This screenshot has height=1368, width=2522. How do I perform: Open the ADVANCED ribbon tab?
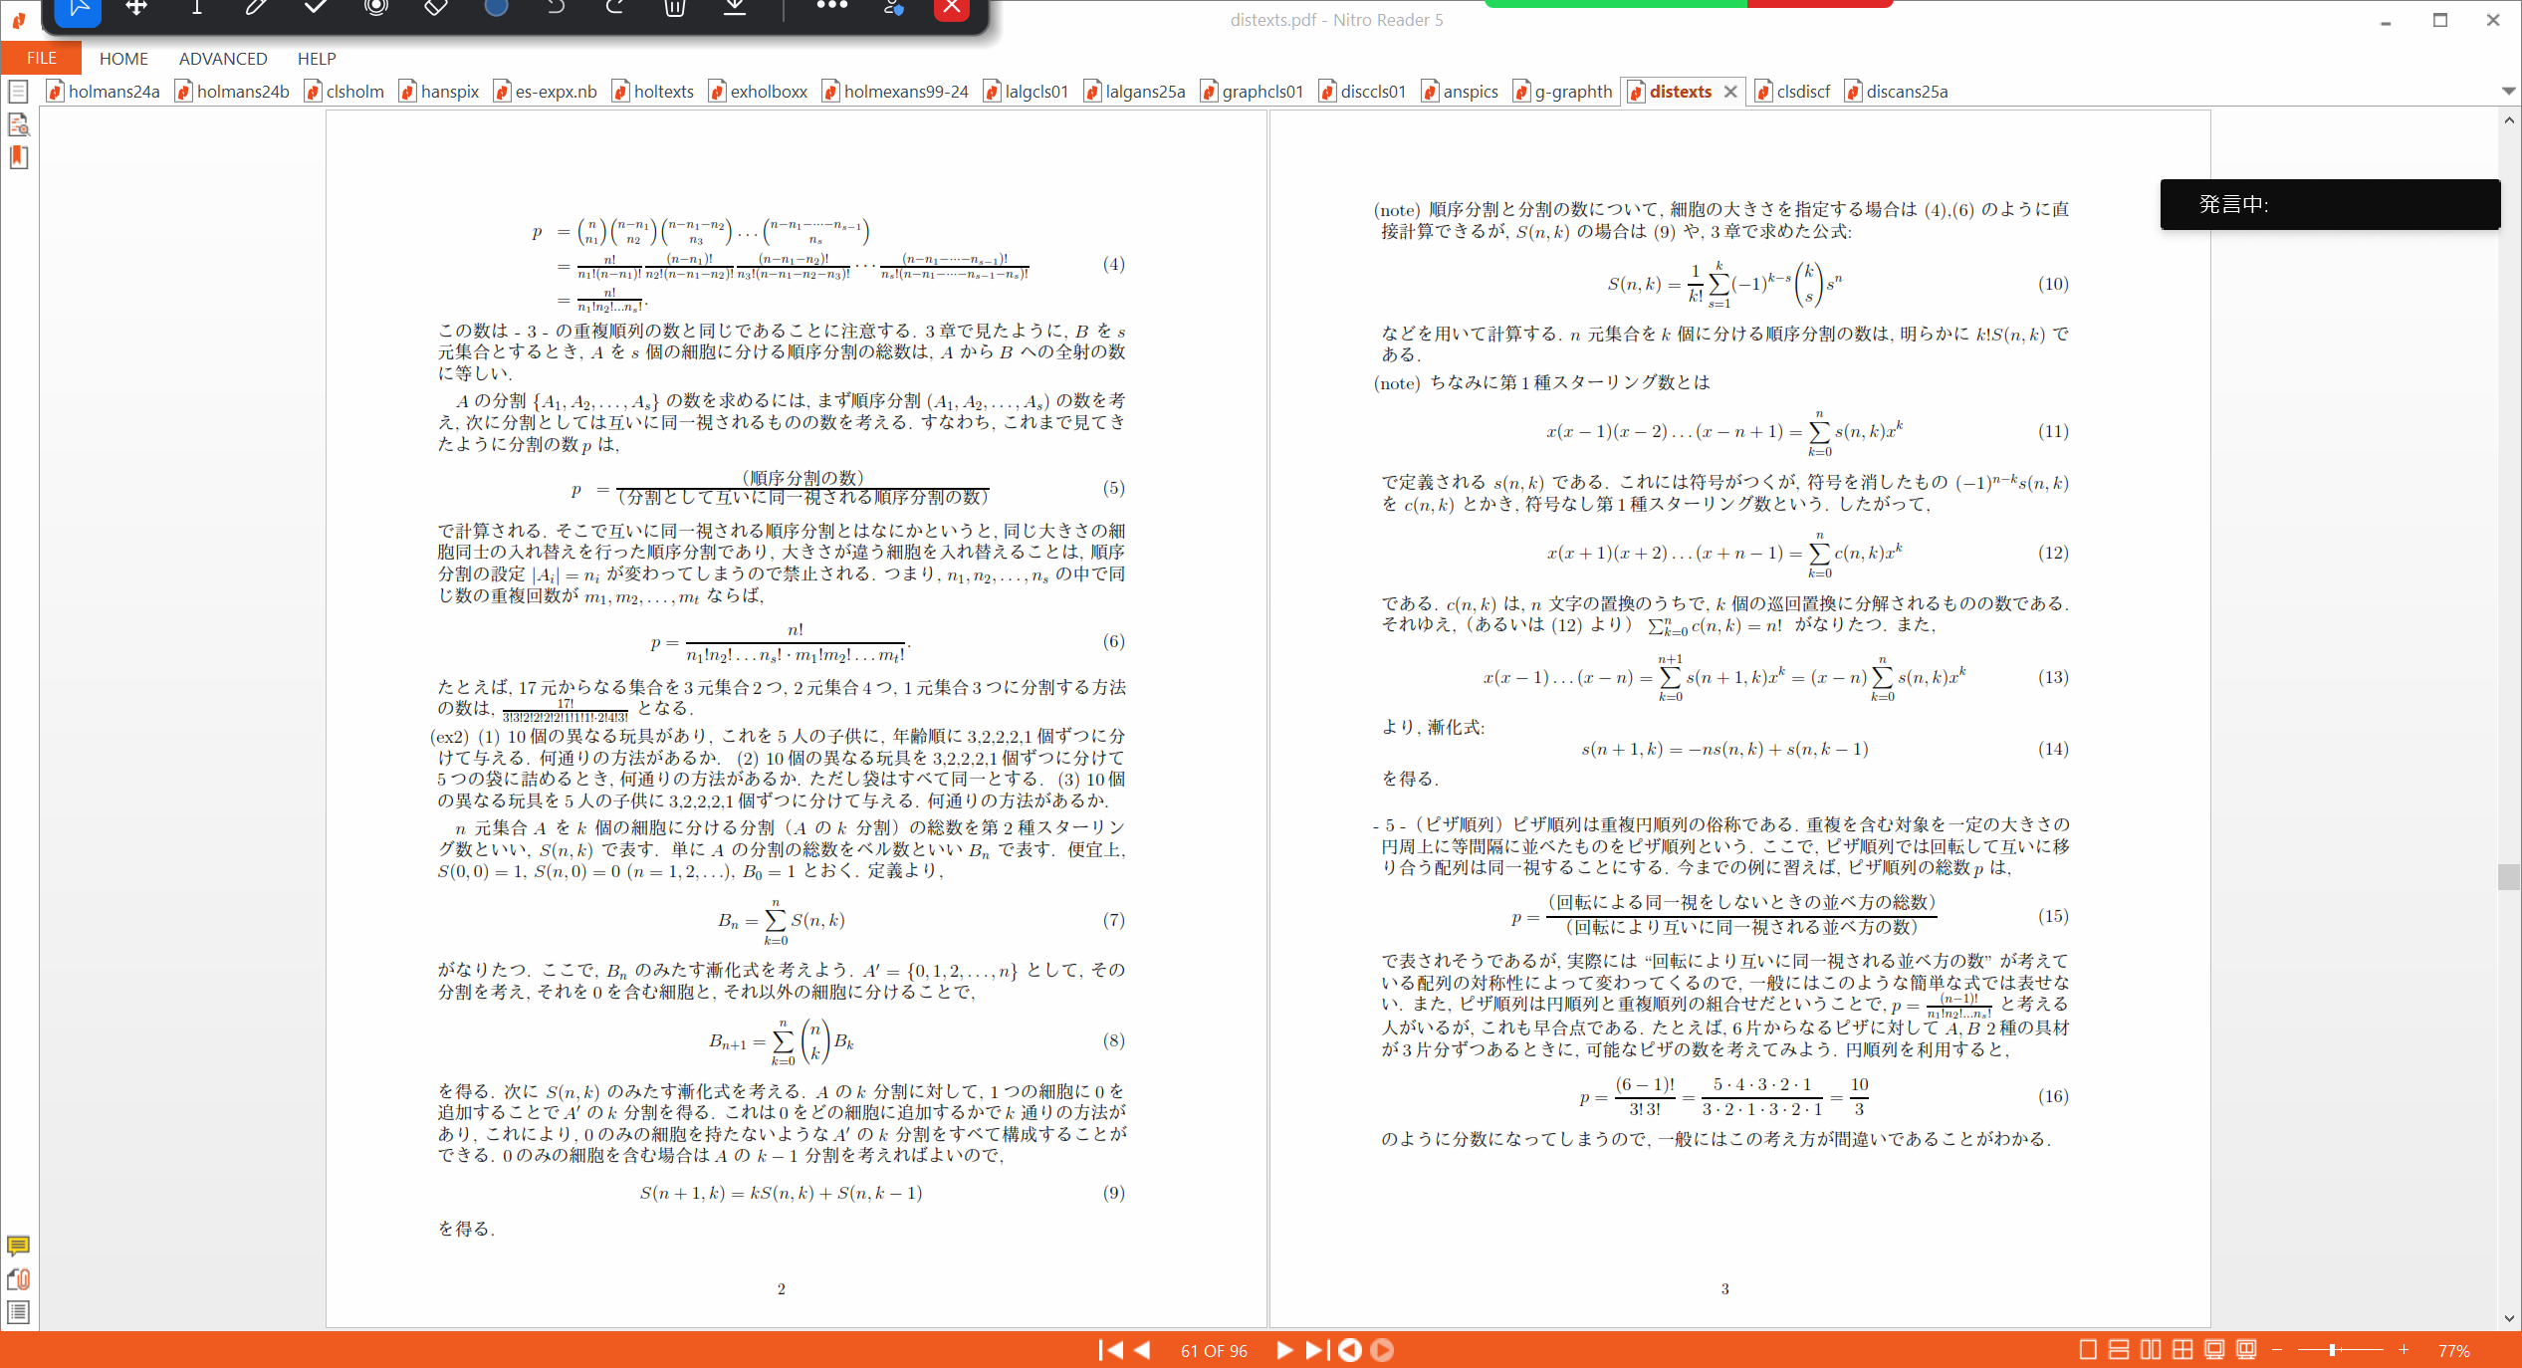pos(223,59)
